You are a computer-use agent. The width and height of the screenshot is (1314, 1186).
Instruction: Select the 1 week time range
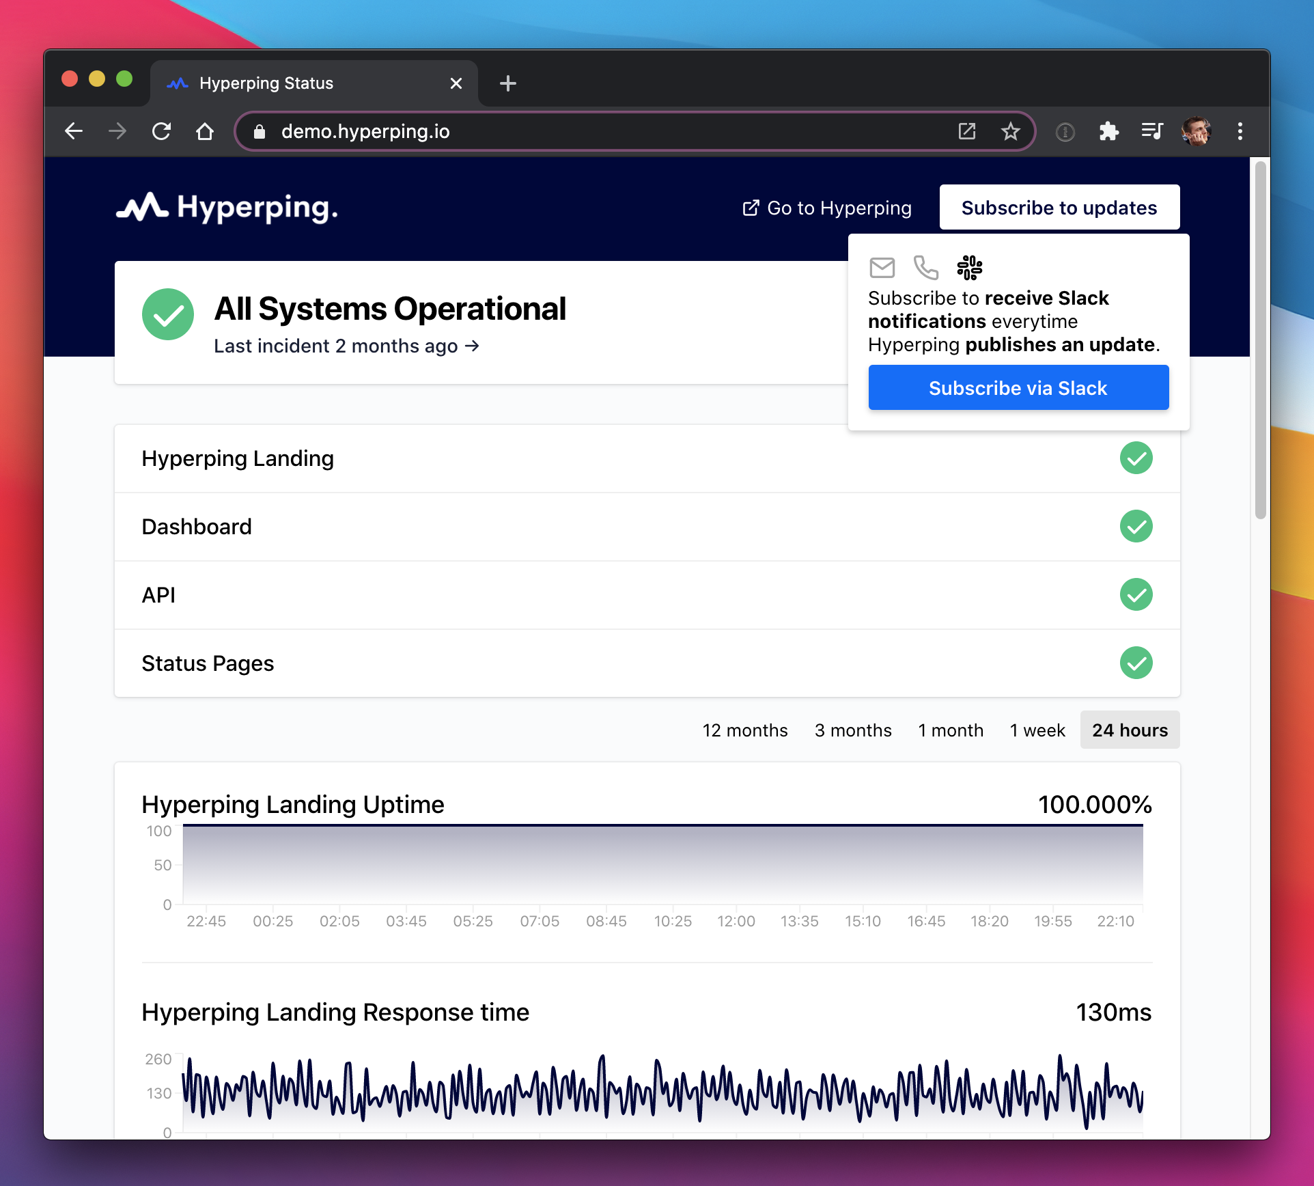[1036, 729]
